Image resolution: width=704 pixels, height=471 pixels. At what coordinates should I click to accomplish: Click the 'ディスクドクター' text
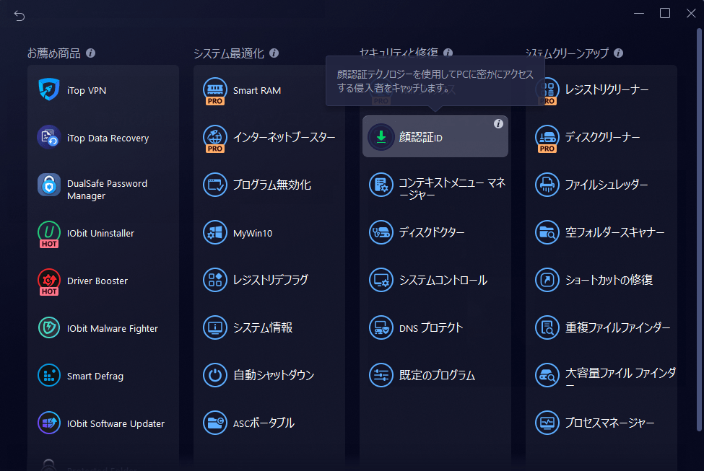click(432, 232)
